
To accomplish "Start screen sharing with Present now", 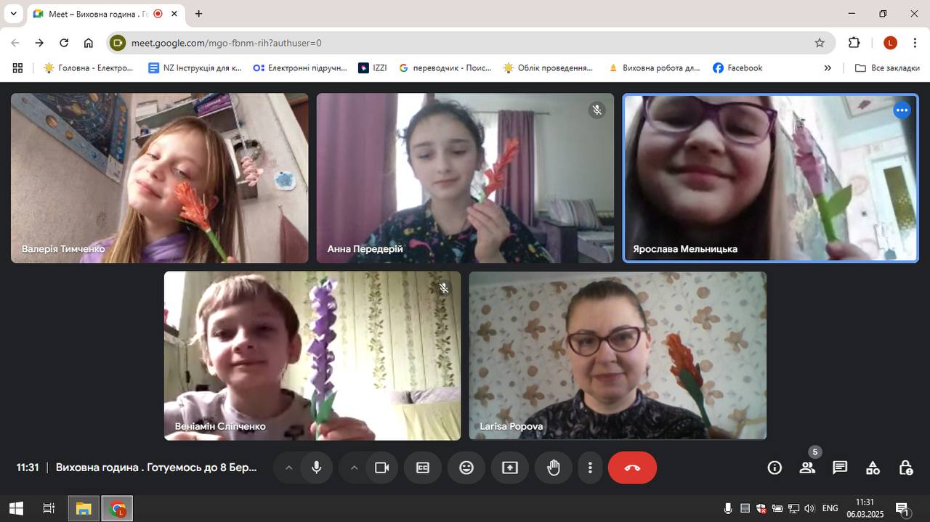I will [510, 468].
